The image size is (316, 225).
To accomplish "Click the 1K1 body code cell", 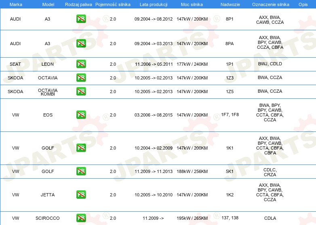I will [x=230, y=148].
